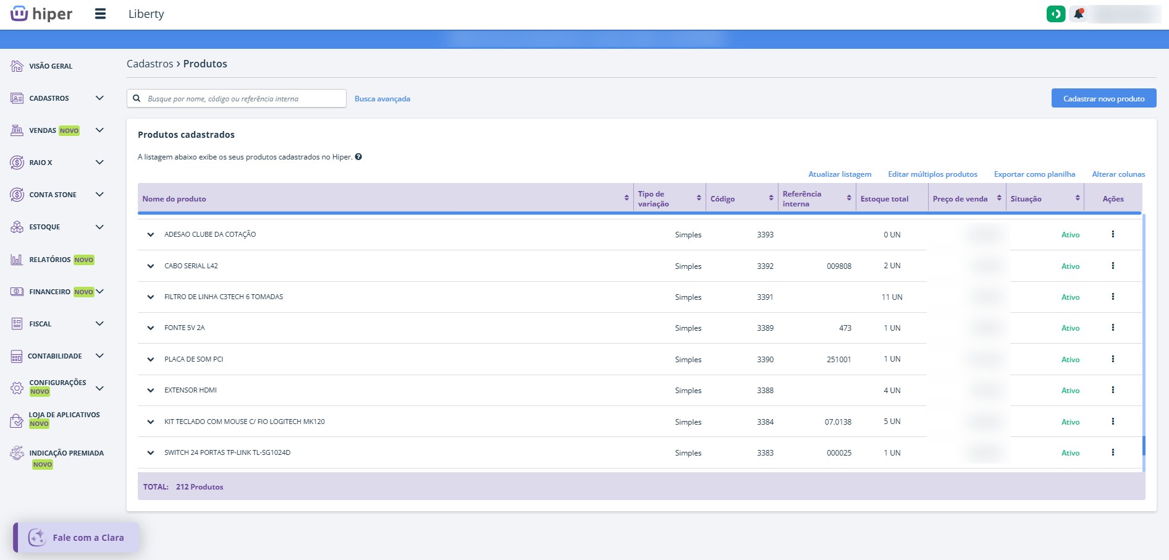The width and height of the screenshot is (1169, 560).
Task: Click the Cadastros sidebar icon
Action: pyautogui.click(x=17, y=98)
